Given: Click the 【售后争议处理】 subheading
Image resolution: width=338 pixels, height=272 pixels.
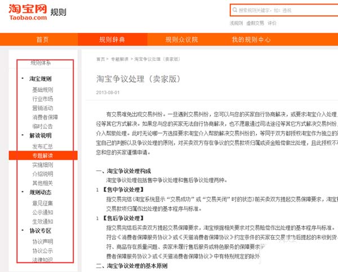Looking at the screenshot, I should (x=123, y=218).
